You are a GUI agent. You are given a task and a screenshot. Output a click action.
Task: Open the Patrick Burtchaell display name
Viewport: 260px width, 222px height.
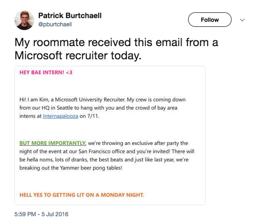[70, 15]
